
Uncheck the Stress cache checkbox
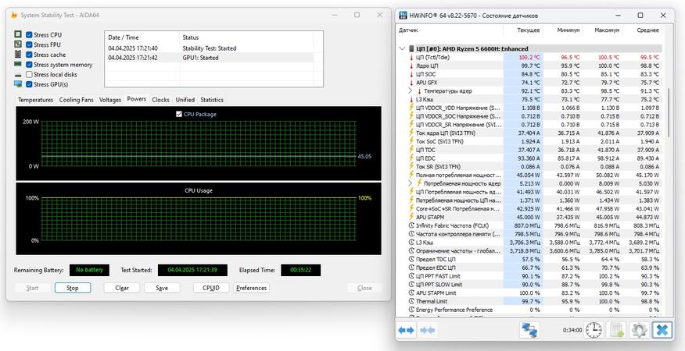[x=29, y=55]
